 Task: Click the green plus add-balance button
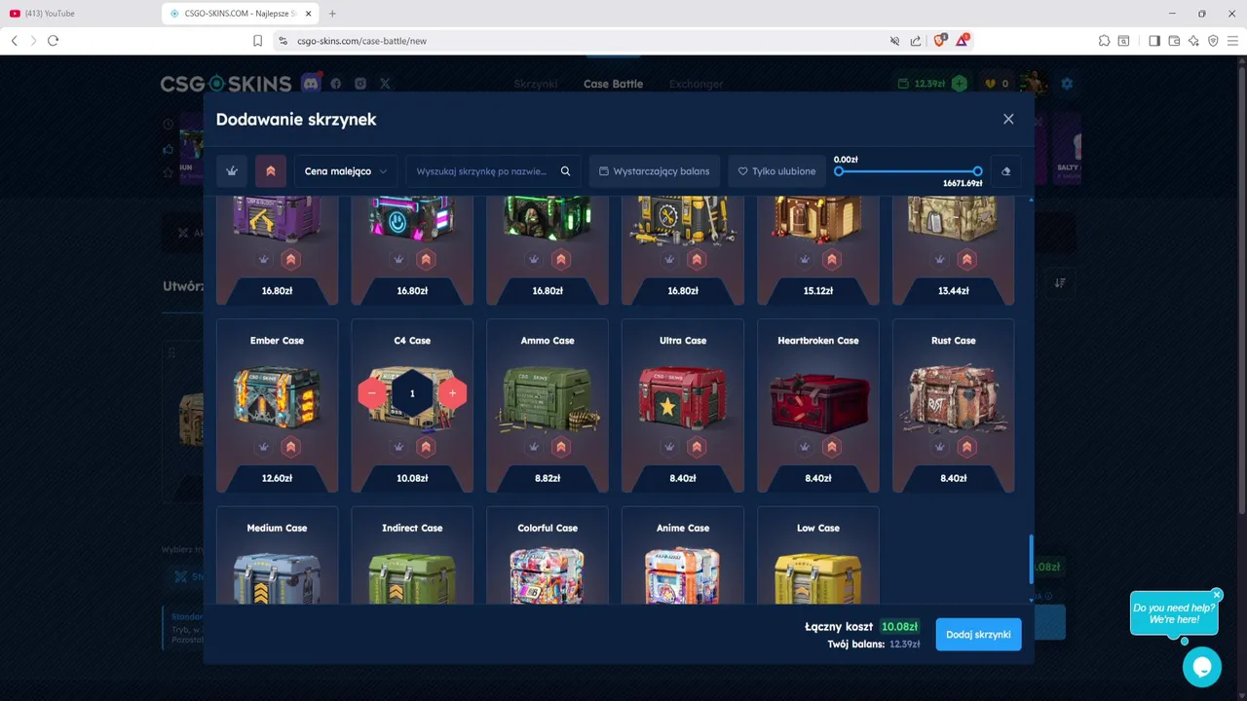[960, 84]
